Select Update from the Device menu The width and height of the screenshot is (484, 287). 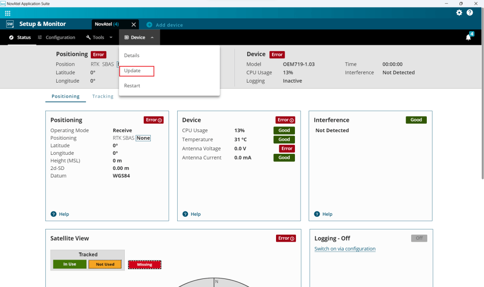(x=132, y=71)
